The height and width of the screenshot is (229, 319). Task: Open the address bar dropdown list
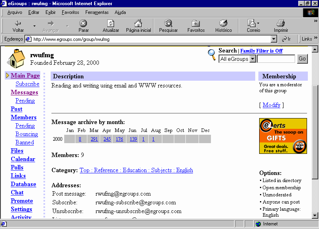pyautogui.click(x=274, y=39)
